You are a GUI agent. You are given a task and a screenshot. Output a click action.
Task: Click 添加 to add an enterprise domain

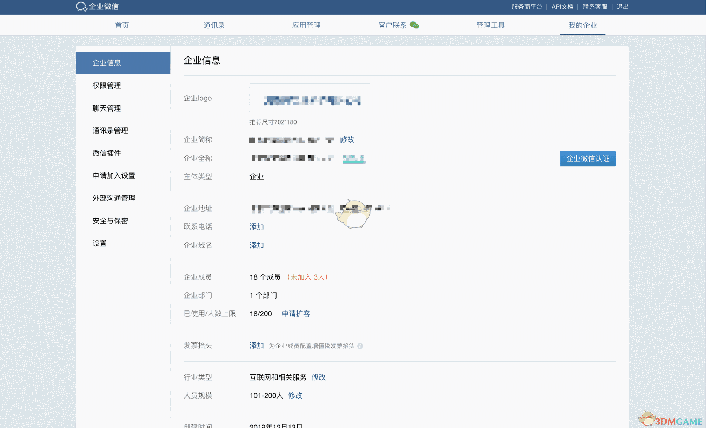coord(257,245)
